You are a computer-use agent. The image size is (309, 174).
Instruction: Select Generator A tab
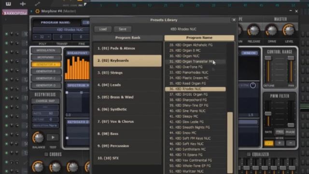tap(46, 64)
